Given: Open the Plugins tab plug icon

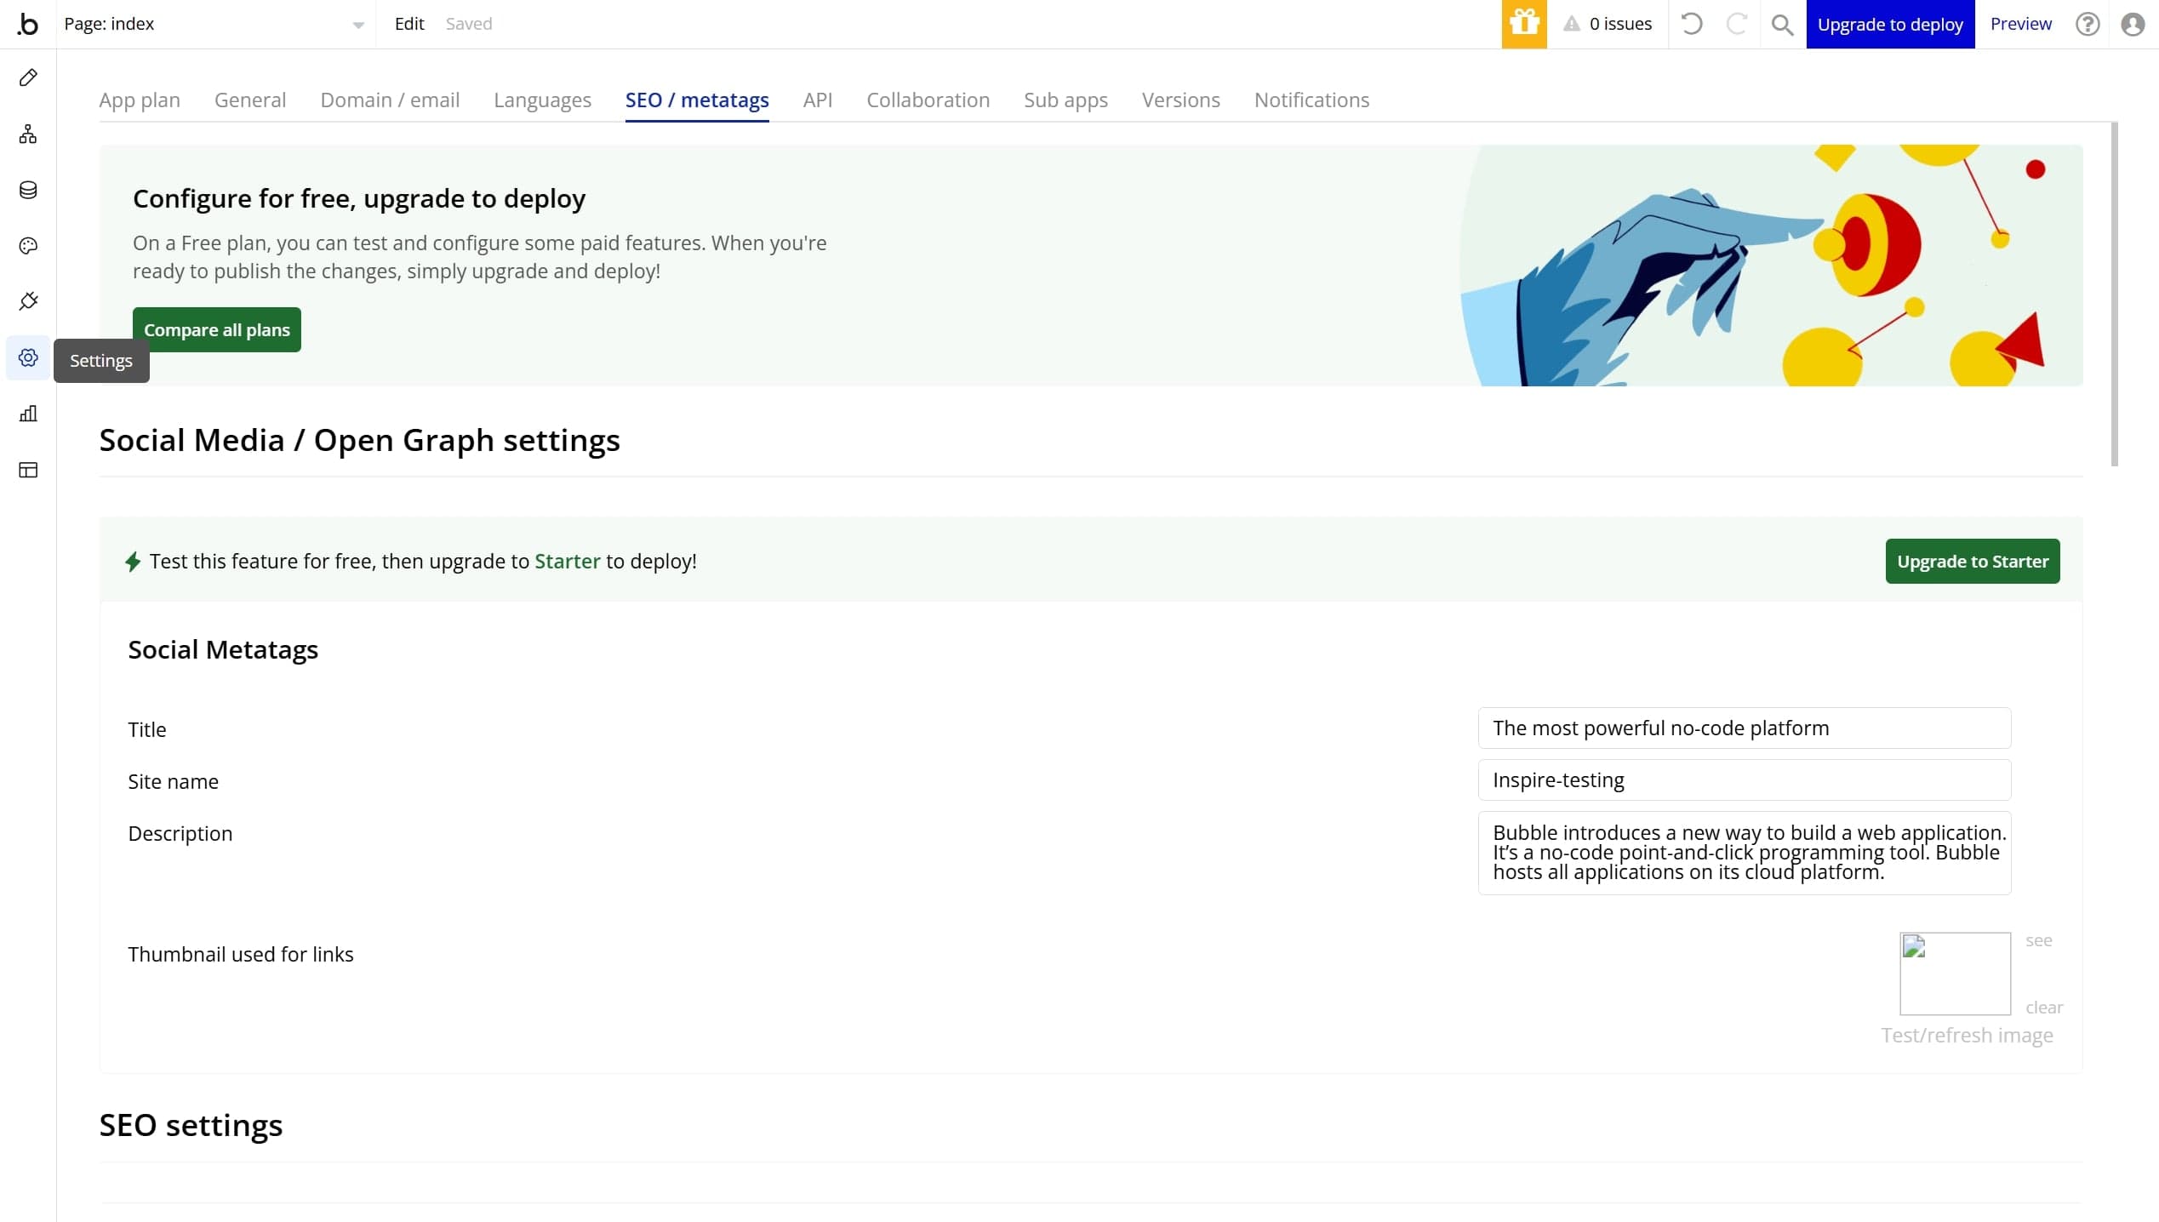Looking at the screenshot, I should click(x=28, y=301).
